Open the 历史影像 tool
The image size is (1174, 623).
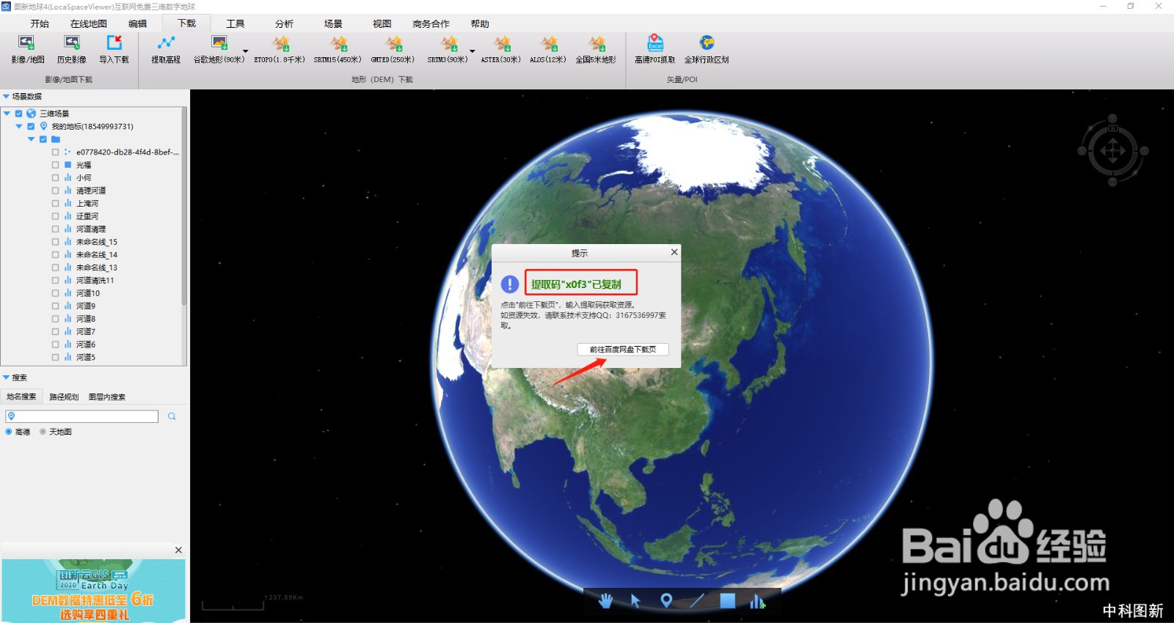click(71, 49)
